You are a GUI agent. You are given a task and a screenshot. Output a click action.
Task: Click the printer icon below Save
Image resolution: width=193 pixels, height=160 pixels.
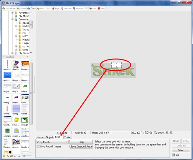click(177, 155)
